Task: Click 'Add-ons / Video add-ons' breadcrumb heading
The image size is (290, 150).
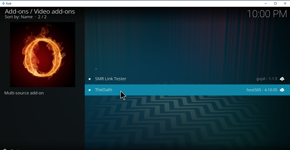Action: (40, 12)
